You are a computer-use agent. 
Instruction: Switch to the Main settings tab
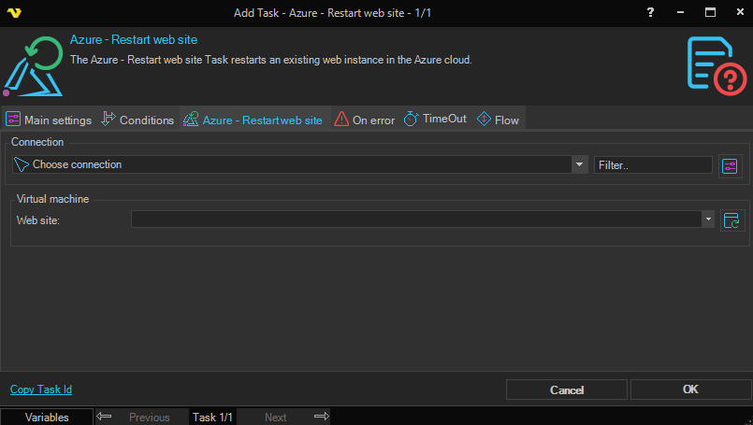[49, 120]
